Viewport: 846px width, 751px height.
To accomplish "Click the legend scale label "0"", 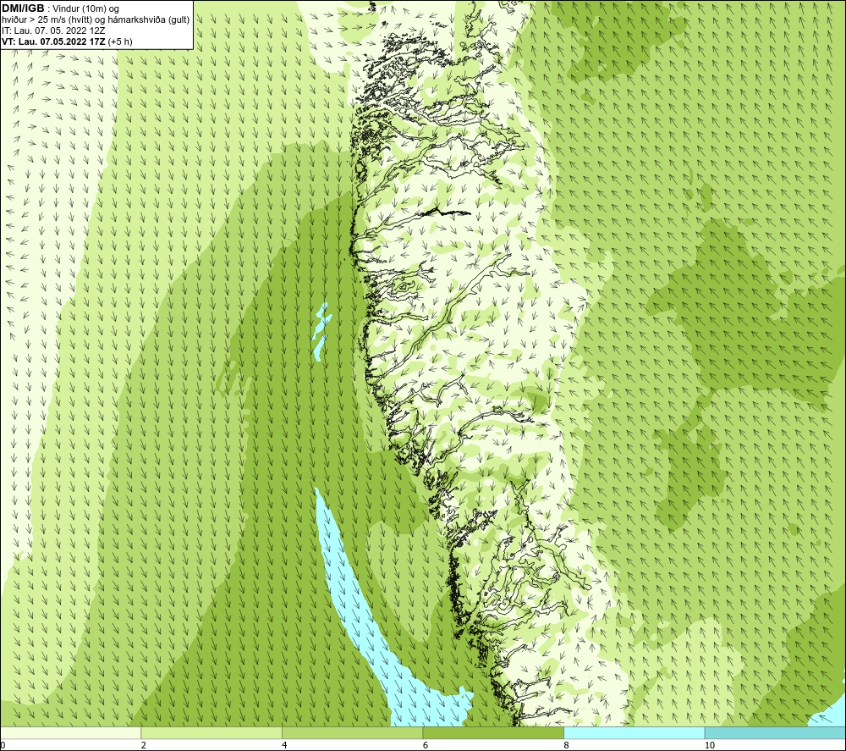I will pyautogui.click(x=3, y=746).
